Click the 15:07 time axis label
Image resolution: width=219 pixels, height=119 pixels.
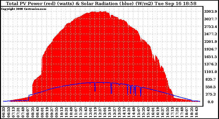(138, 112)
